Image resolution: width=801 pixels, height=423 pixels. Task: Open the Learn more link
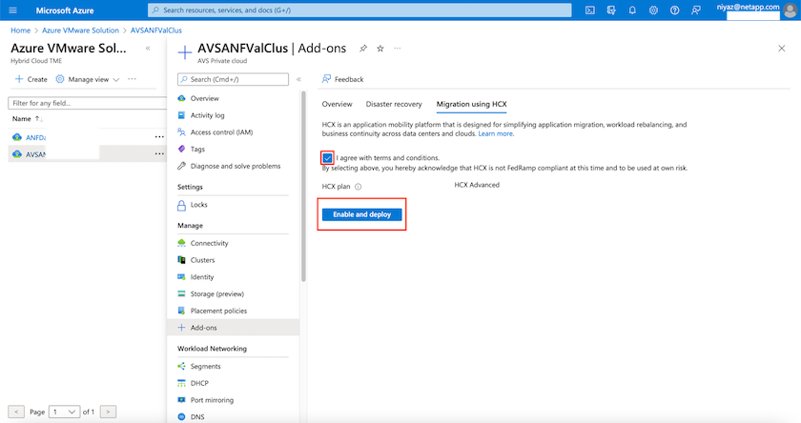click(x=495, y=133)
